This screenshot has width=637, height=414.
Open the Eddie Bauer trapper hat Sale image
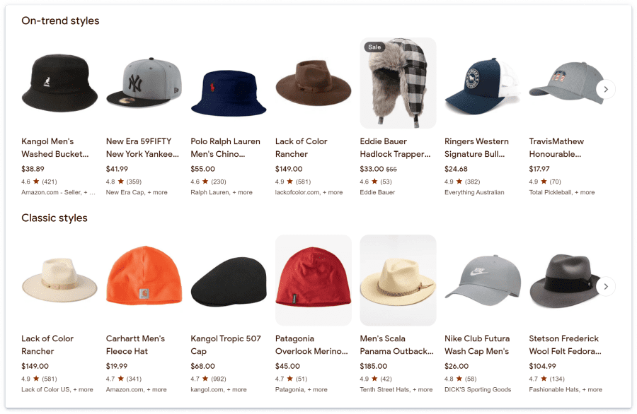pyautogui.click(x=398, y=83)
